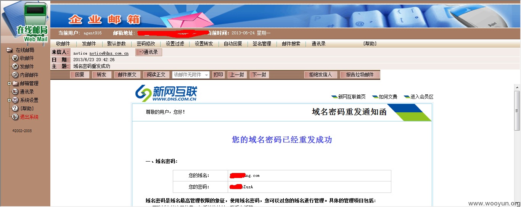Open 设置转发 menu item
Viewport: 521px width, 207px height.
[204, 44]
